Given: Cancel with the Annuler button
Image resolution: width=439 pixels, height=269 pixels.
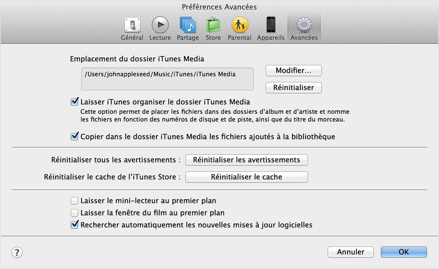Looking at the screenshot, I should 350,252.
